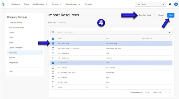
Task: Check the 30T Excavator checkbox
Action: pos(53,68)
